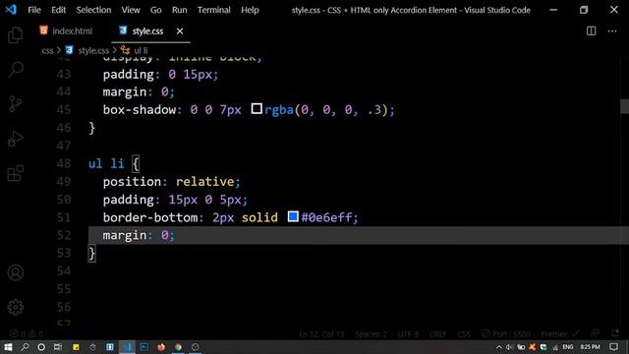The image size is (629, 354).
Task: Click the status bar feedback icon
Action: 595,333
